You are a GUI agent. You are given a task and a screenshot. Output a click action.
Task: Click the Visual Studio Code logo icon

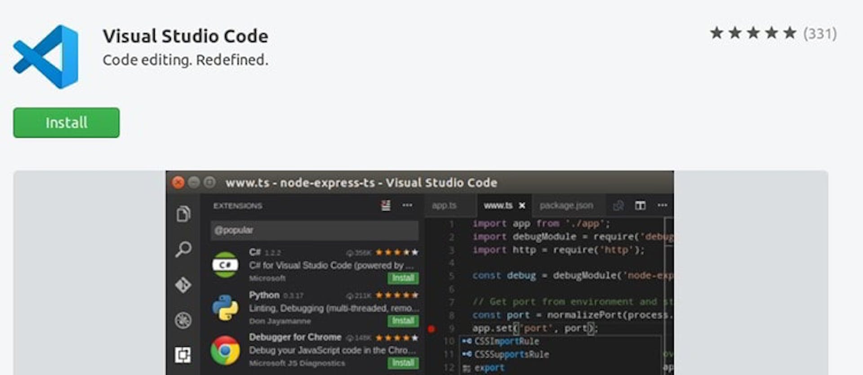46,57
